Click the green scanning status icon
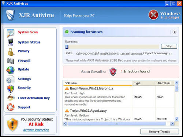The image size is (183, 137). click(67, 32)
